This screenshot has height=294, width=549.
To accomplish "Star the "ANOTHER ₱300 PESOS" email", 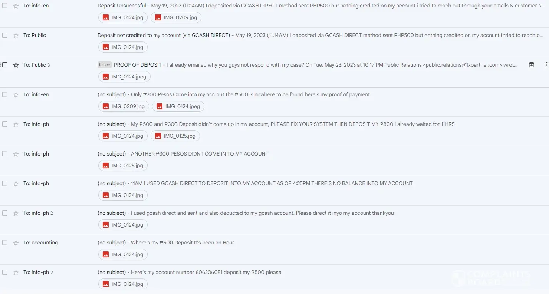I will click(x=16, y=154).
